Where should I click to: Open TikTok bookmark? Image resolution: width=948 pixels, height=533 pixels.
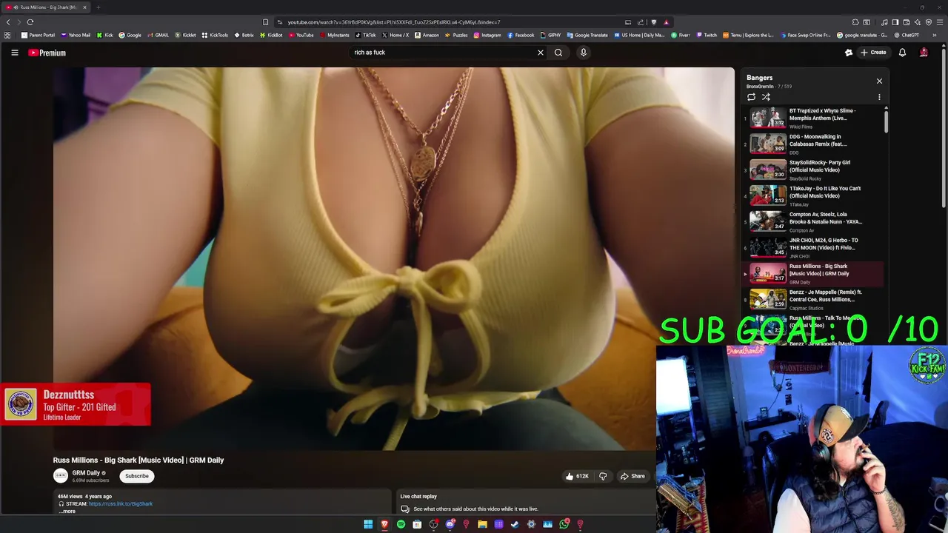pyautogui.click(x=366, y=35)
